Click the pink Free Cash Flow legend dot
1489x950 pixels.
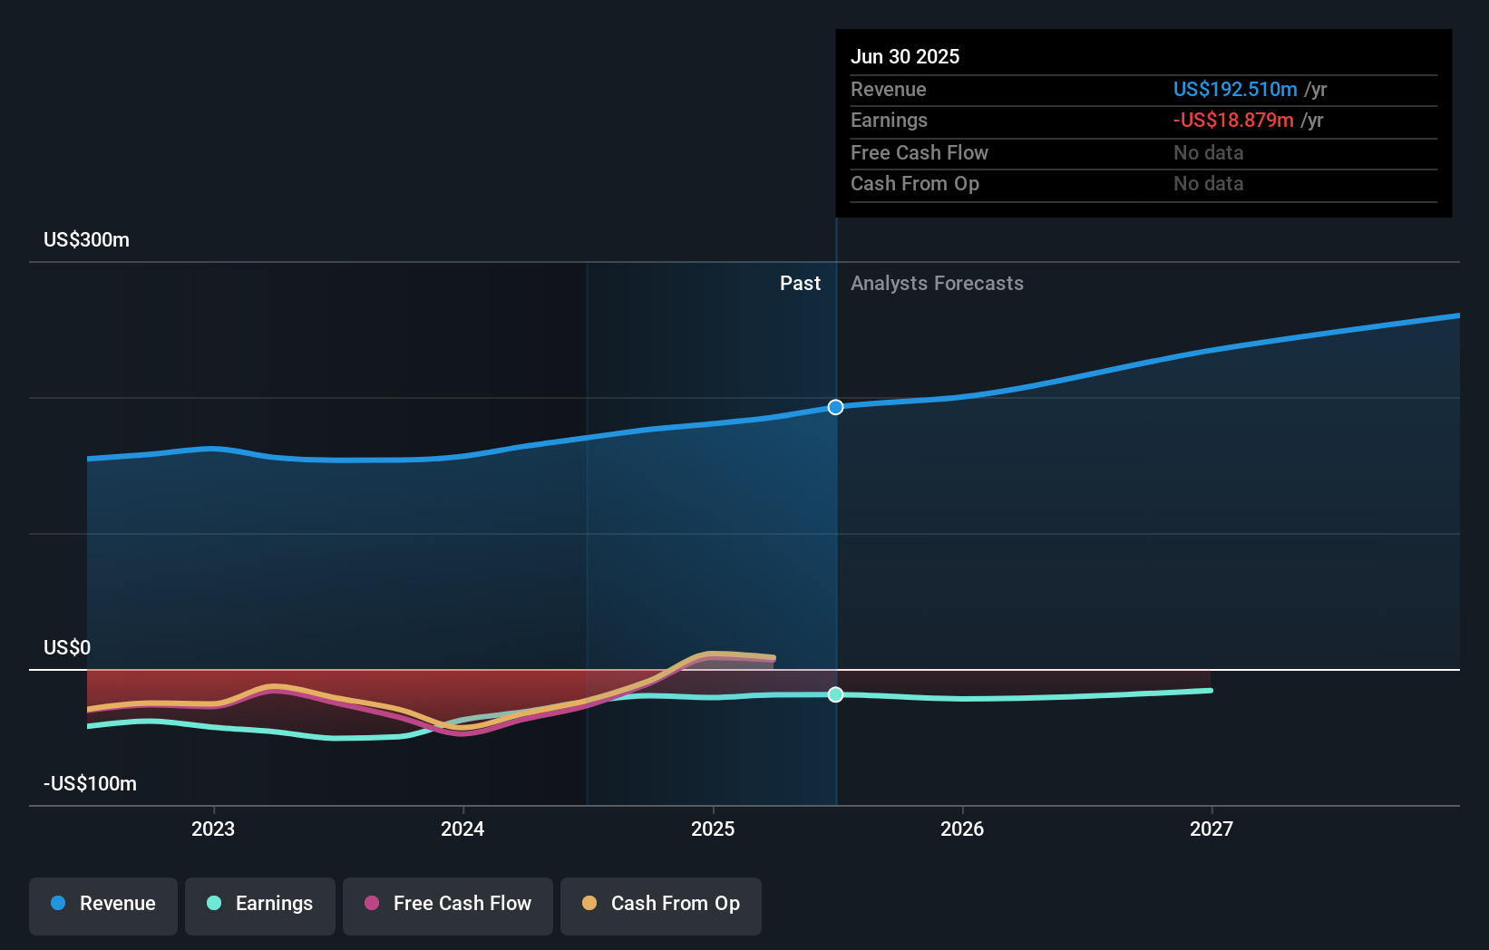coord(373,904)
